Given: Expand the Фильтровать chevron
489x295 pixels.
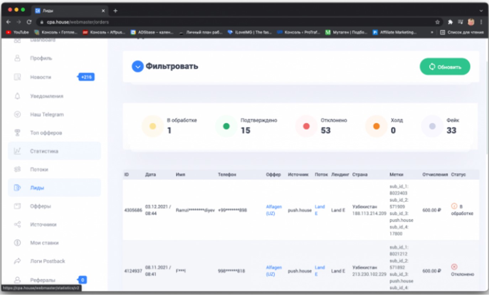Looking at the screenshot, I should [x=138, y=67].
